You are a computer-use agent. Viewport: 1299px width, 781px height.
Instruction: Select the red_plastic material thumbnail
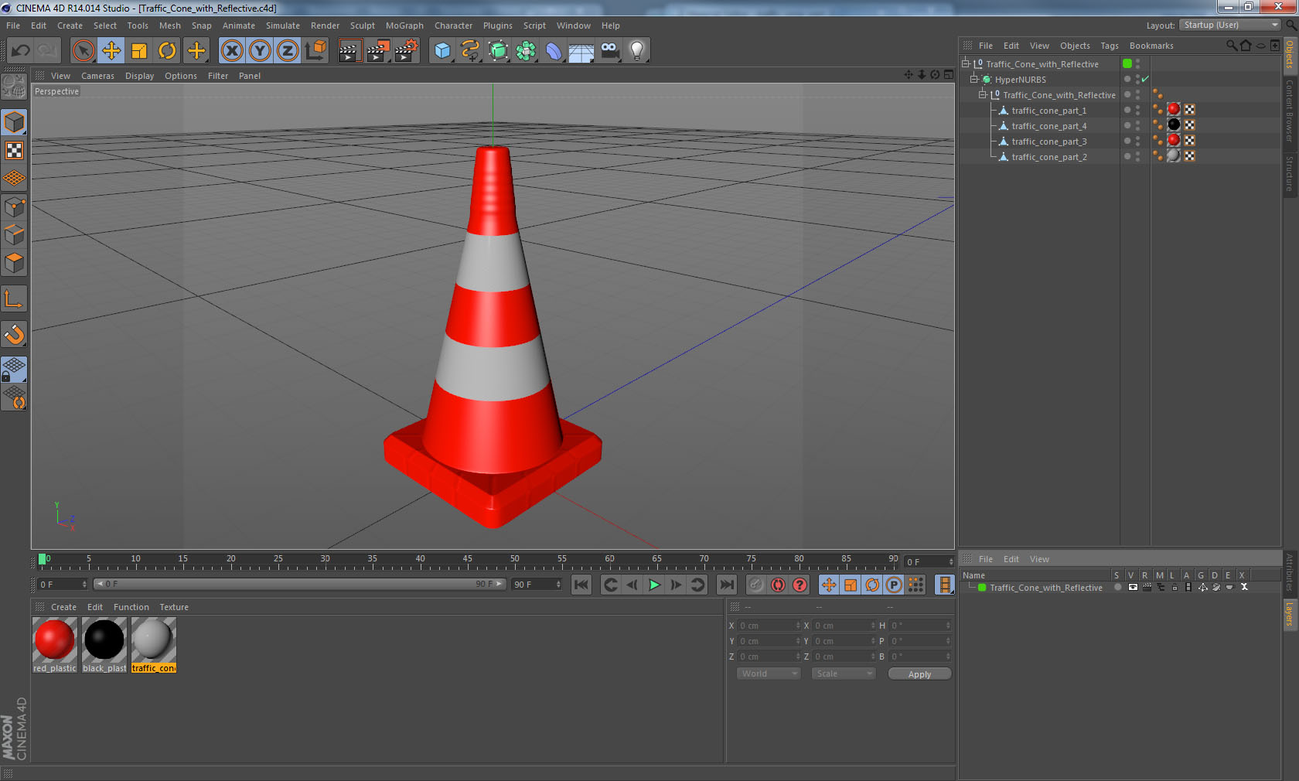[54, 640]
